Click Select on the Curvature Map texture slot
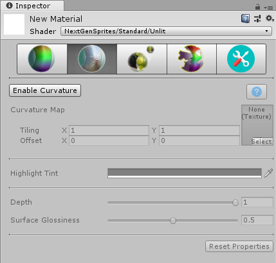Viewport: 276px width, 263px height. pyautogui.click(x=262, y=141)
